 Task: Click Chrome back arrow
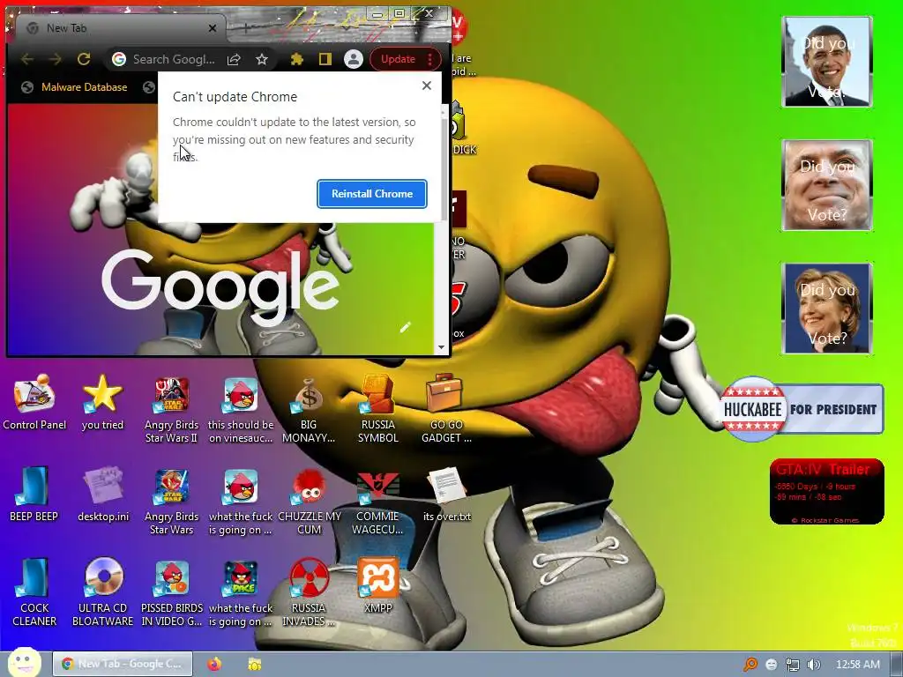[27, 59]
